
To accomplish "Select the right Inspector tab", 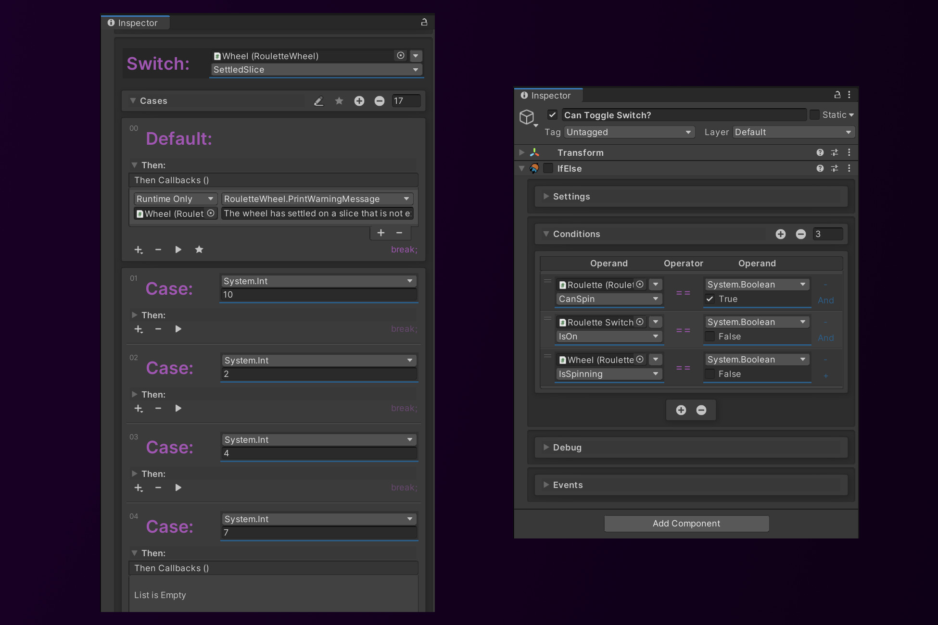I will 548,95.
